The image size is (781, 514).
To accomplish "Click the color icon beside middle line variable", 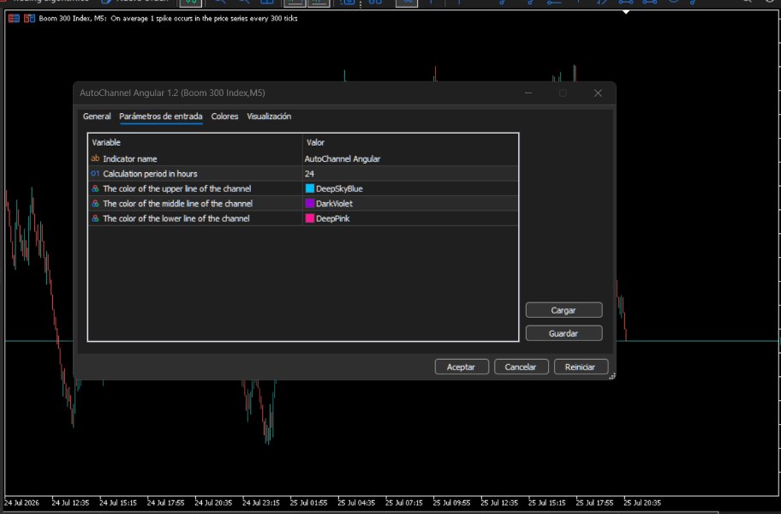I will (95, 203).
